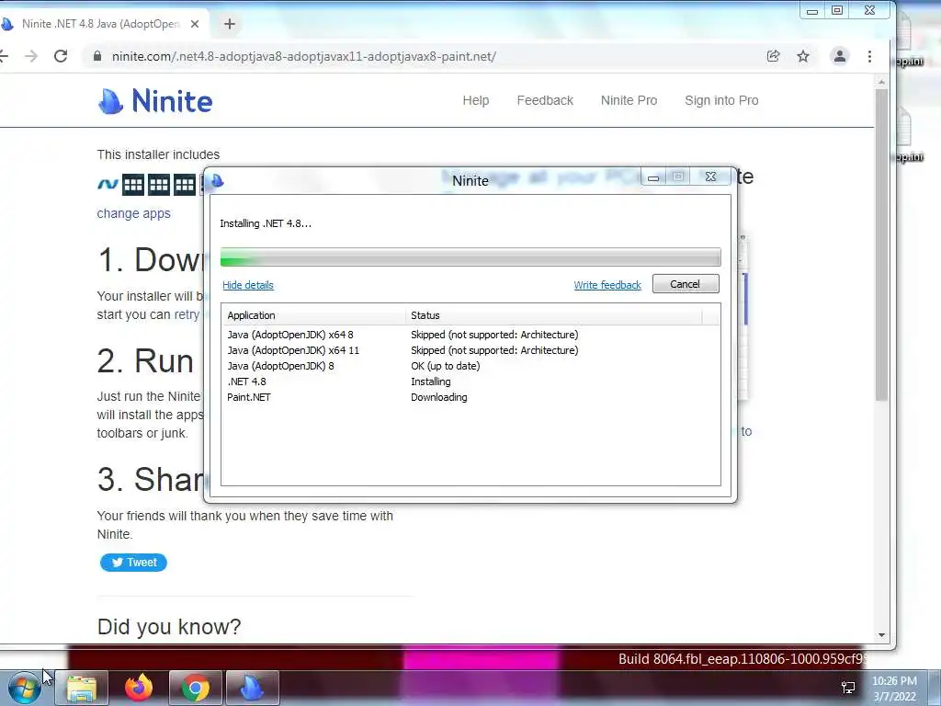Image resolution: width=941 pixels, height=706 pixels.
Task: Switch to the Ninite installer taskbar icon
Action: coord(252,688)
